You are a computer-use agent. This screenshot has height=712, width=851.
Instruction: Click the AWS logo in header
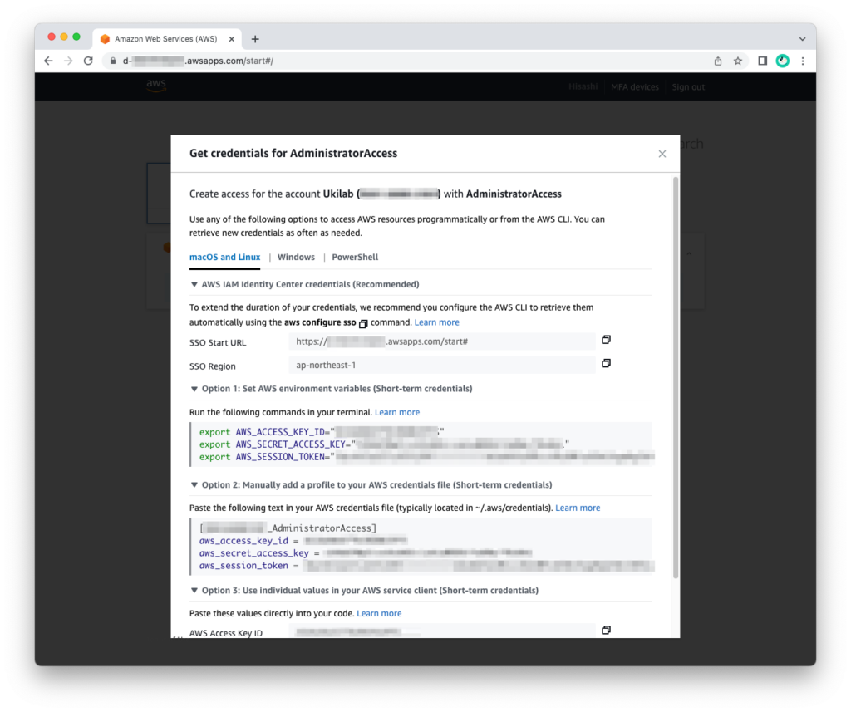[156, 86]
